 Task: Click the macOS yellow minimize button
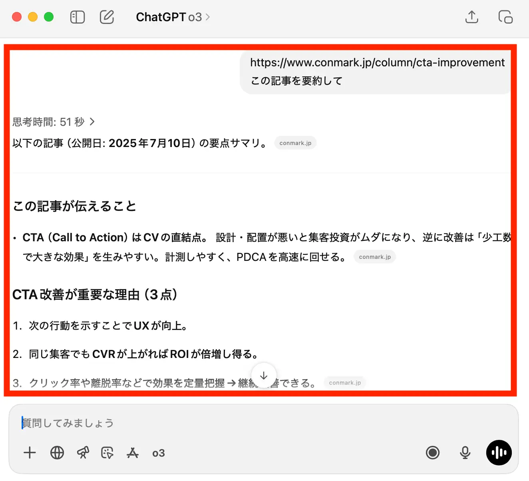pos(33,17)
